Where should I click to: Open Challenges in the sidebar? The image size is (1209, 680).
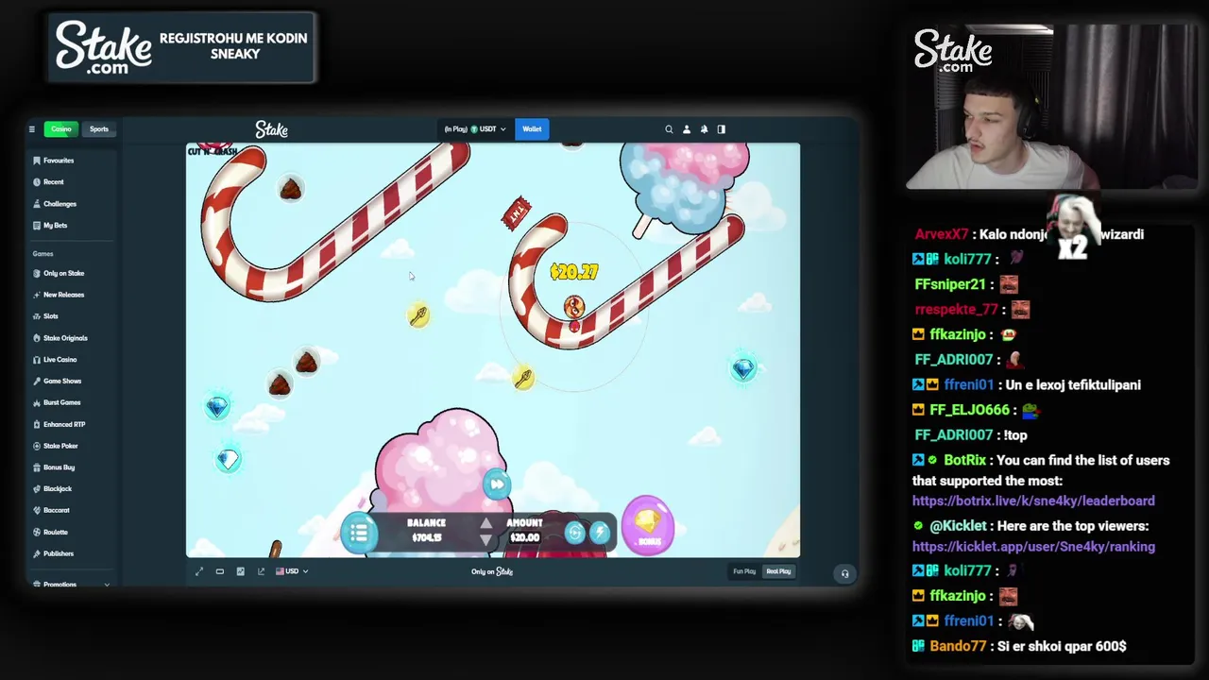pos(60,204)
